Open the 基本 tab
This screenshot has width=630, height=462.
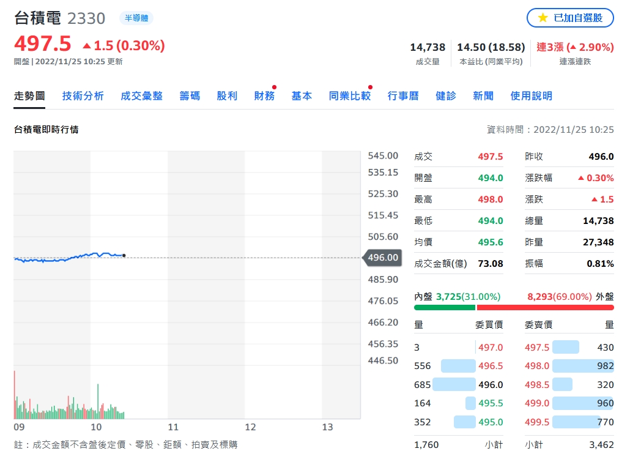point(302,95)
